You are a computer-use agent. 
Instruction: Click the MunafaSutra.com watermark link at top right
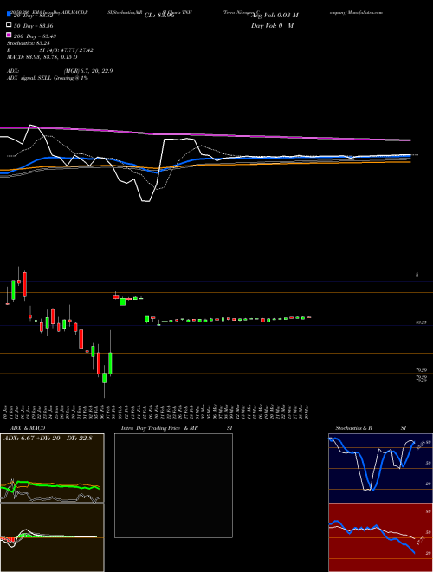tap(365, 12)
